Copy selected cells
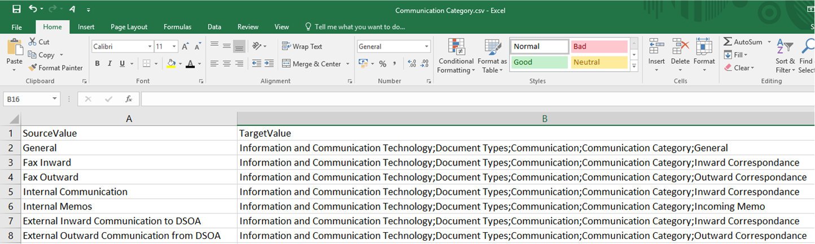The image size is (815, 244). [x=42, y=55]
